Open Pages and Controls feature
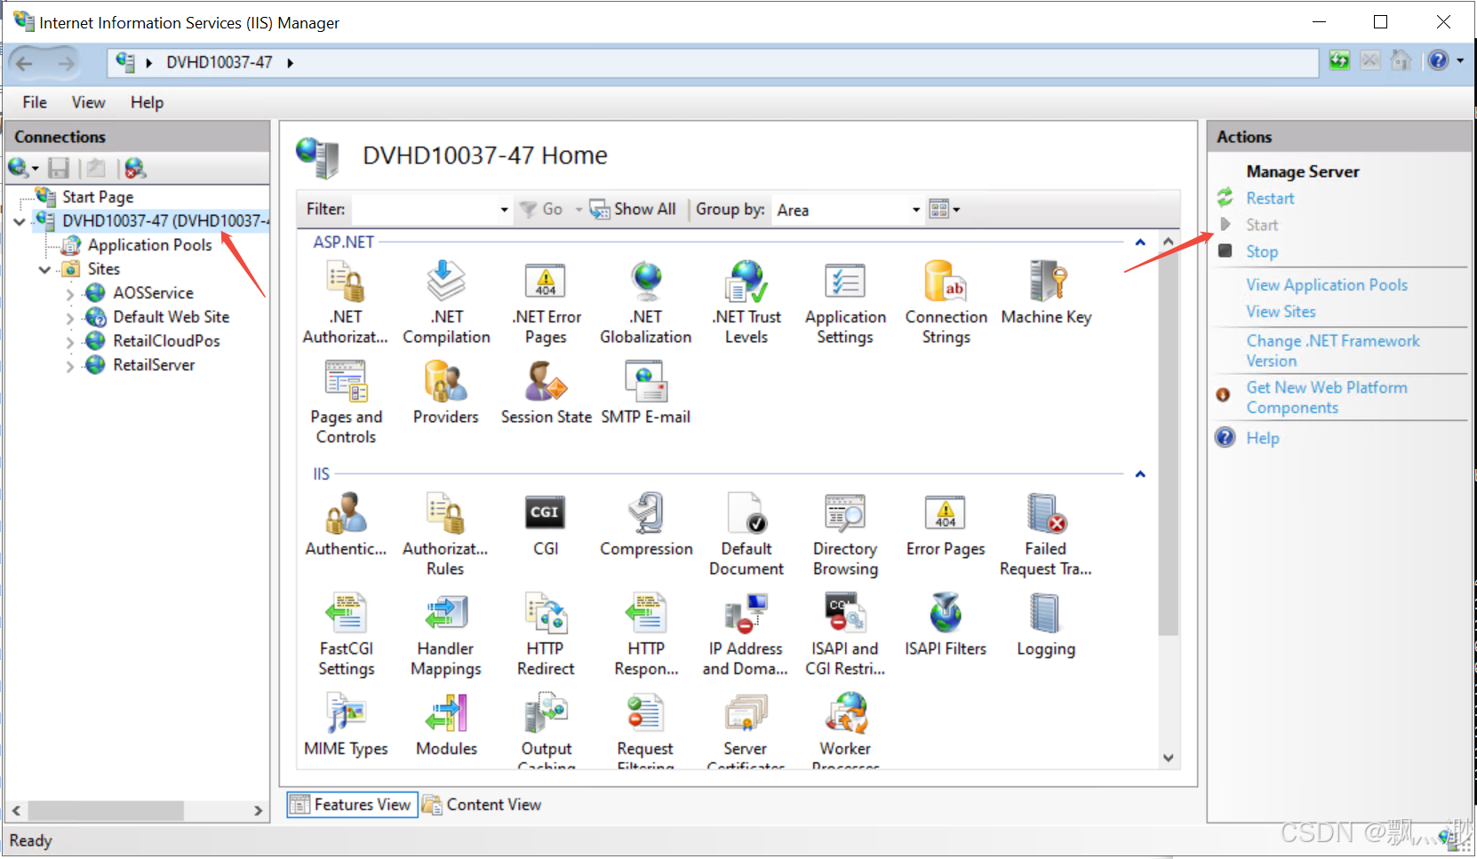1477x859 pixels. 346,402
